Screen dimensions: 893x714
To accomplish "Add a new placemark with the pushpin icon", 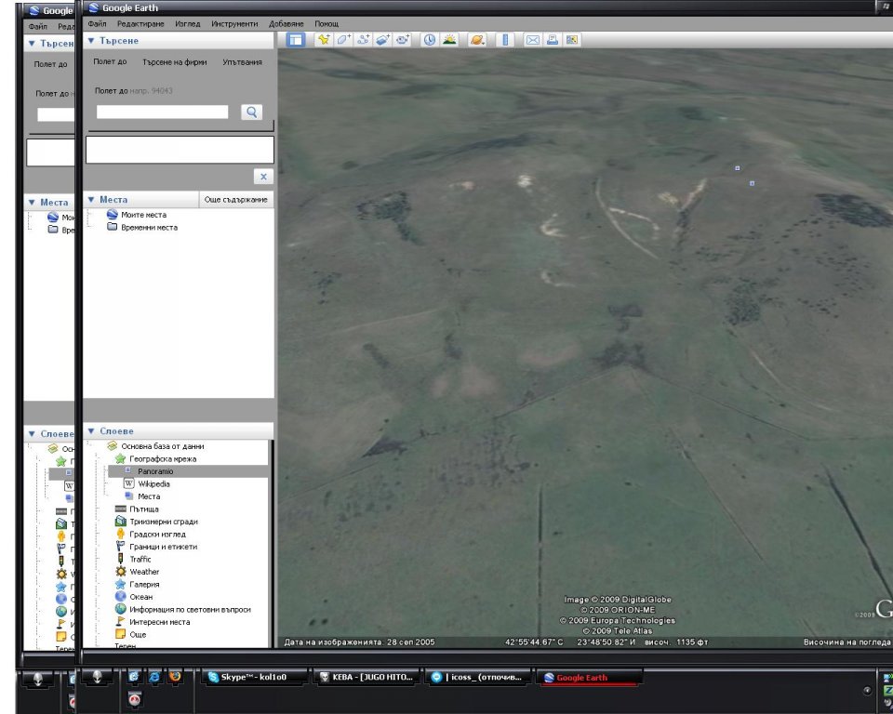I will pos(324,40).
